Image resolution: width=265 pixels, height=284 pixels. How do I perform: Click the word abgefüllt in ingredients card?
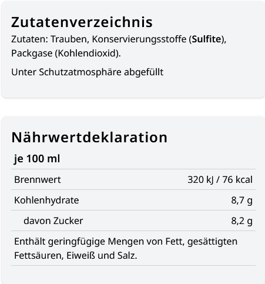coord(143,72)
